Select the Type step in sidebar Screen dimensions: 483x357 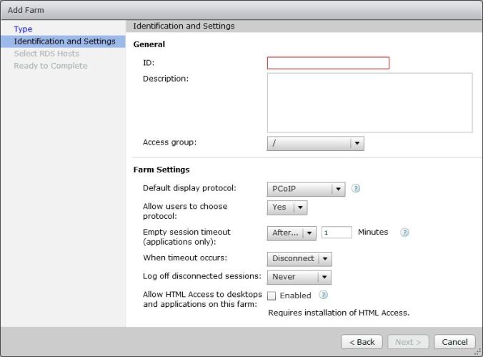pyautogui.click(x=24, y=29)
